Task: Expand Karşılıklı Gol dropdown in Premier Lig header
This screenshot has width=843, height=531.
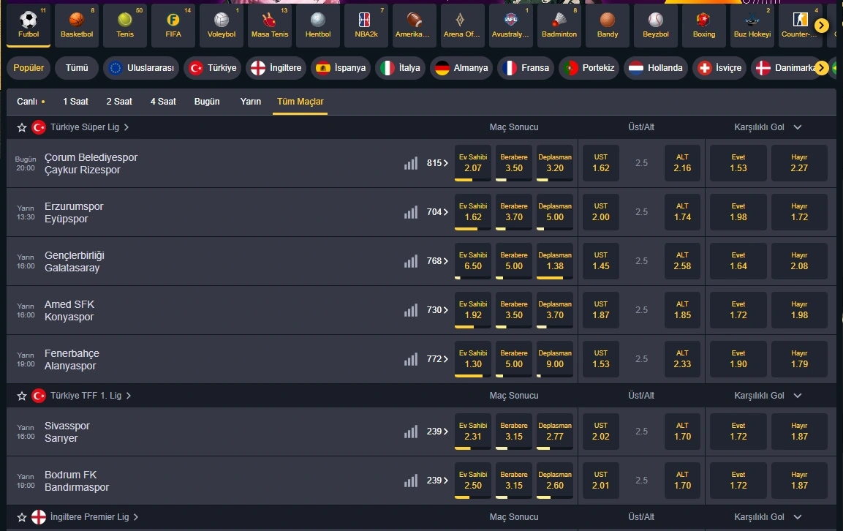Action: (798, 517)
